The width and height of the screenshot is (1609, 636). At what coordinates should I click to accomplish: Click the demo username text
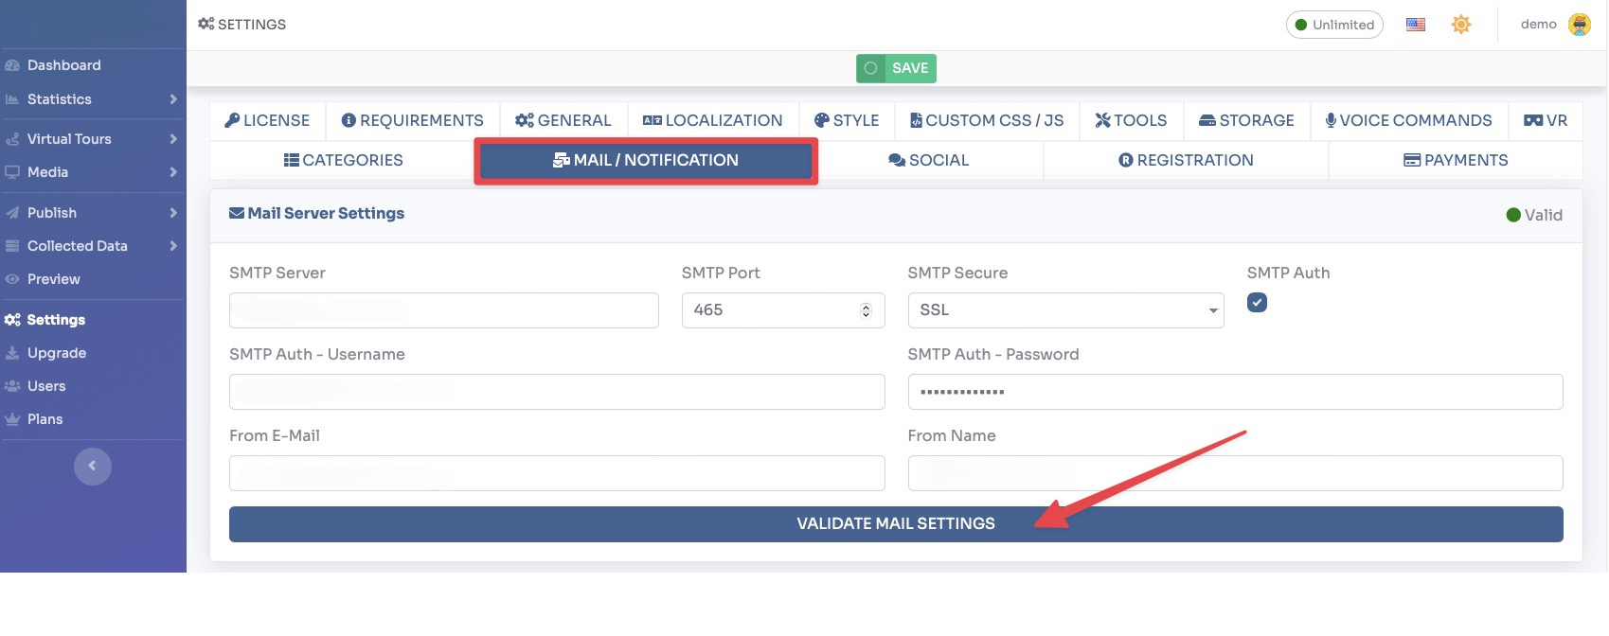[1538, 25]
